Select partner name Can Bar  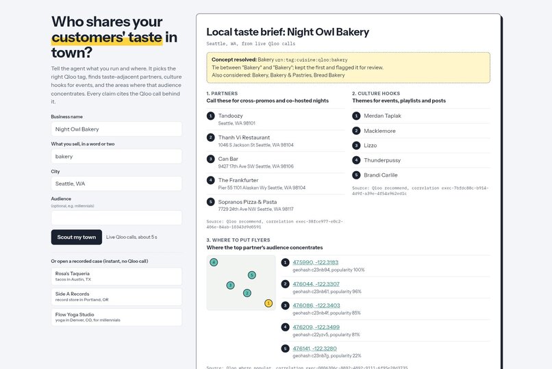(228, 159)
